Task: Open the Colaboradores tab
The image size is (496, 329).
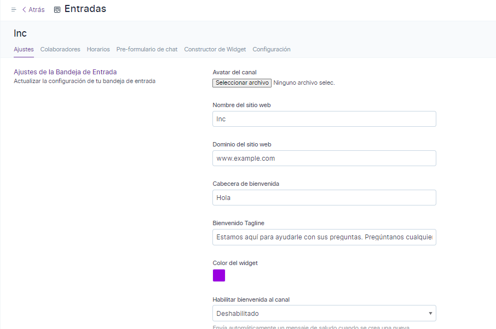Action: [x=60, y=49]
